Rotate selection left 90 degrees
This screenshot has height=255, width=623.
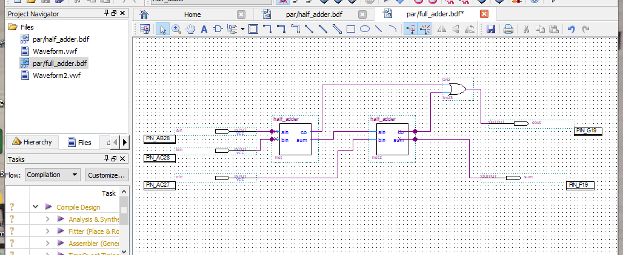click(469, 29)
